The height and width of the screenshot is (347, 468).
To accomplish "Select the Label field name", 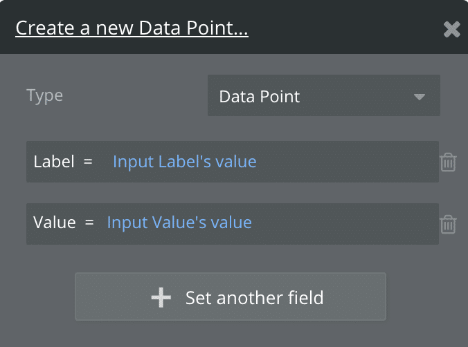I will pyautogui.click(x=53, y=162).
